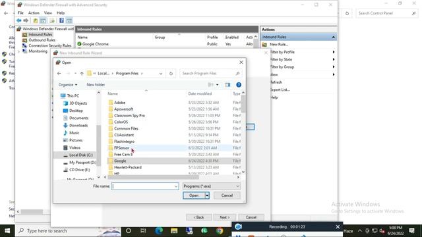Open Downloads in navigation pane
This screenshot has height=237, width=422.
[78, 125]
